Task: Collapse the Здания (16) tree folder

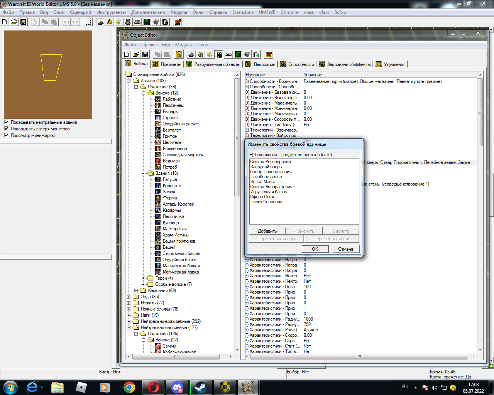Action: (144, 173)
